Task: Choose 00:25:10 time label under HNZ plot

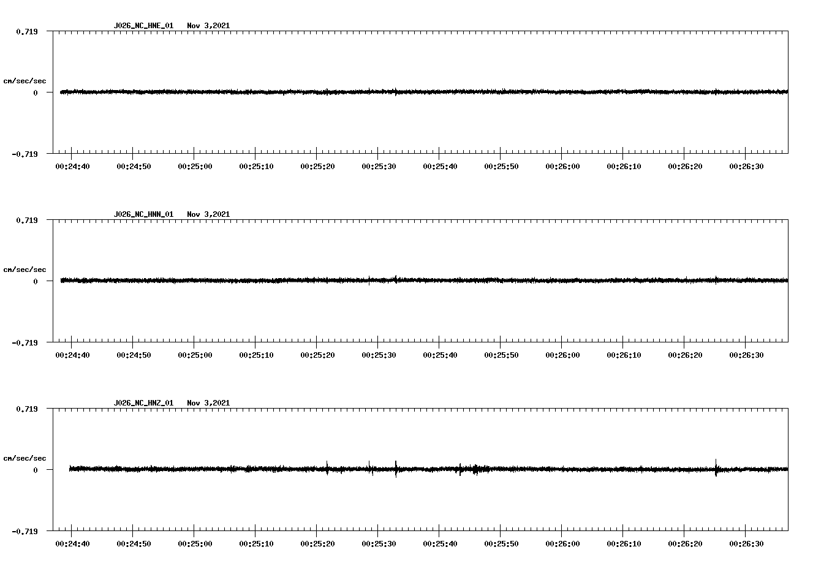Action: click(x=256, y=544)
